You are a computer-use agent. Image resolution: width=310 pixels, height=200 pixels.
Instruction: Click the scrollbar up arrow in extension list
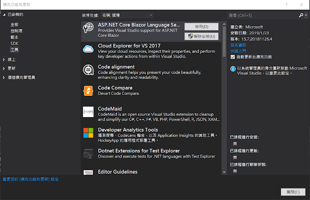pos(224,24)
